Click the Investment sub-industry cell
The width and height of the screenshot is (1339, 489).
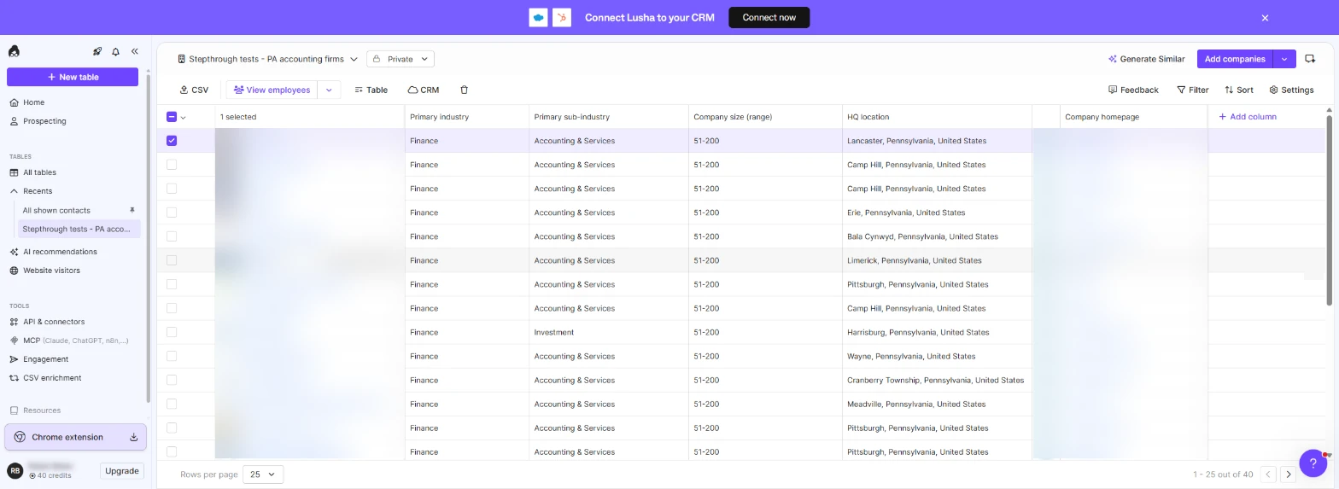click(x=609, y=332)
